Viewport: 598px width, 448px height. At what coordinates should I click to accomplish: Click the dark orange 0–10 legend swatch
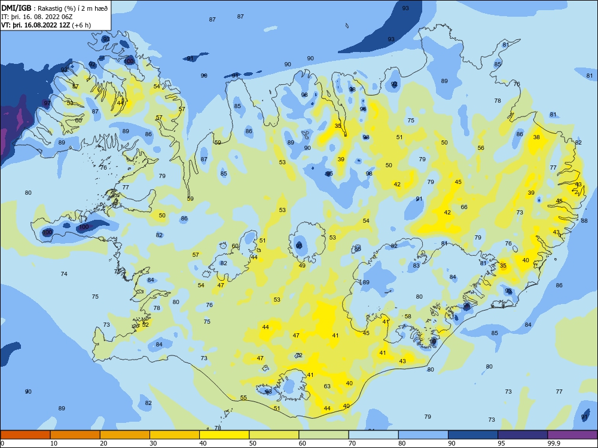[x=25, y=435]
